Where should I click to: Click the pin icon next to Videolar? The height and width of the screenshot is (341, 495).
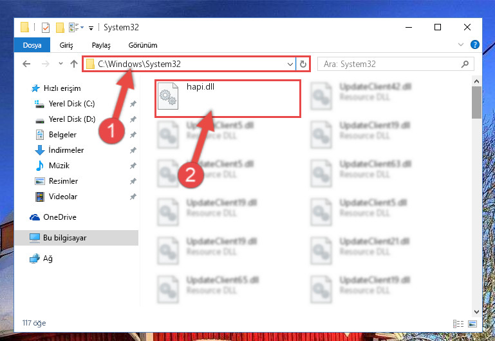tap(133, 197)
